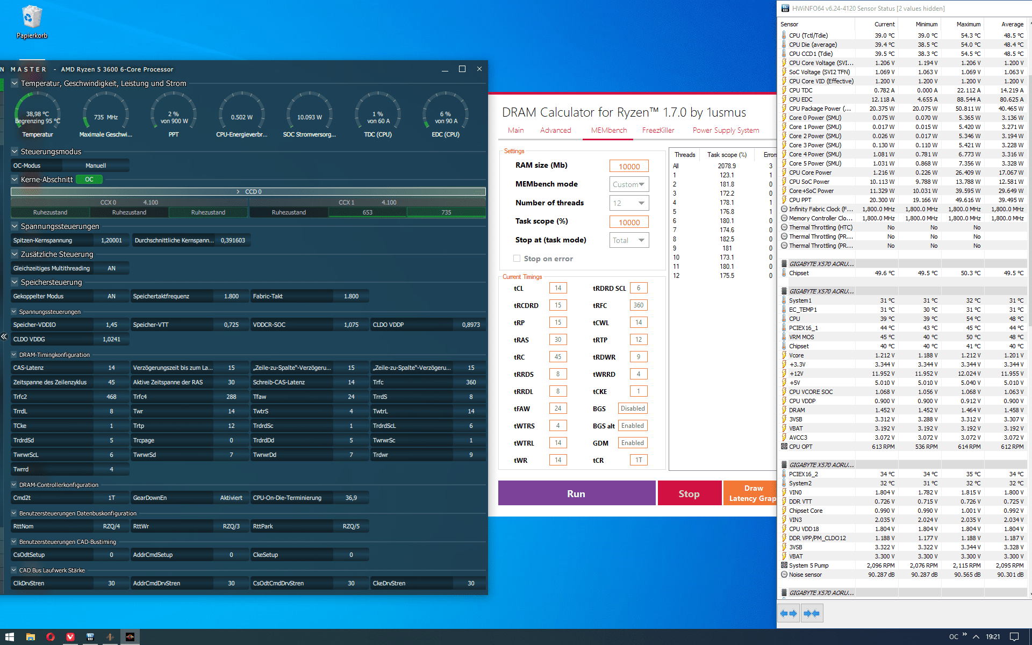Toggle GearDownEn Aktiviert setting
1032x645 pixels.
pyautogui.click(x=231, y=498)
